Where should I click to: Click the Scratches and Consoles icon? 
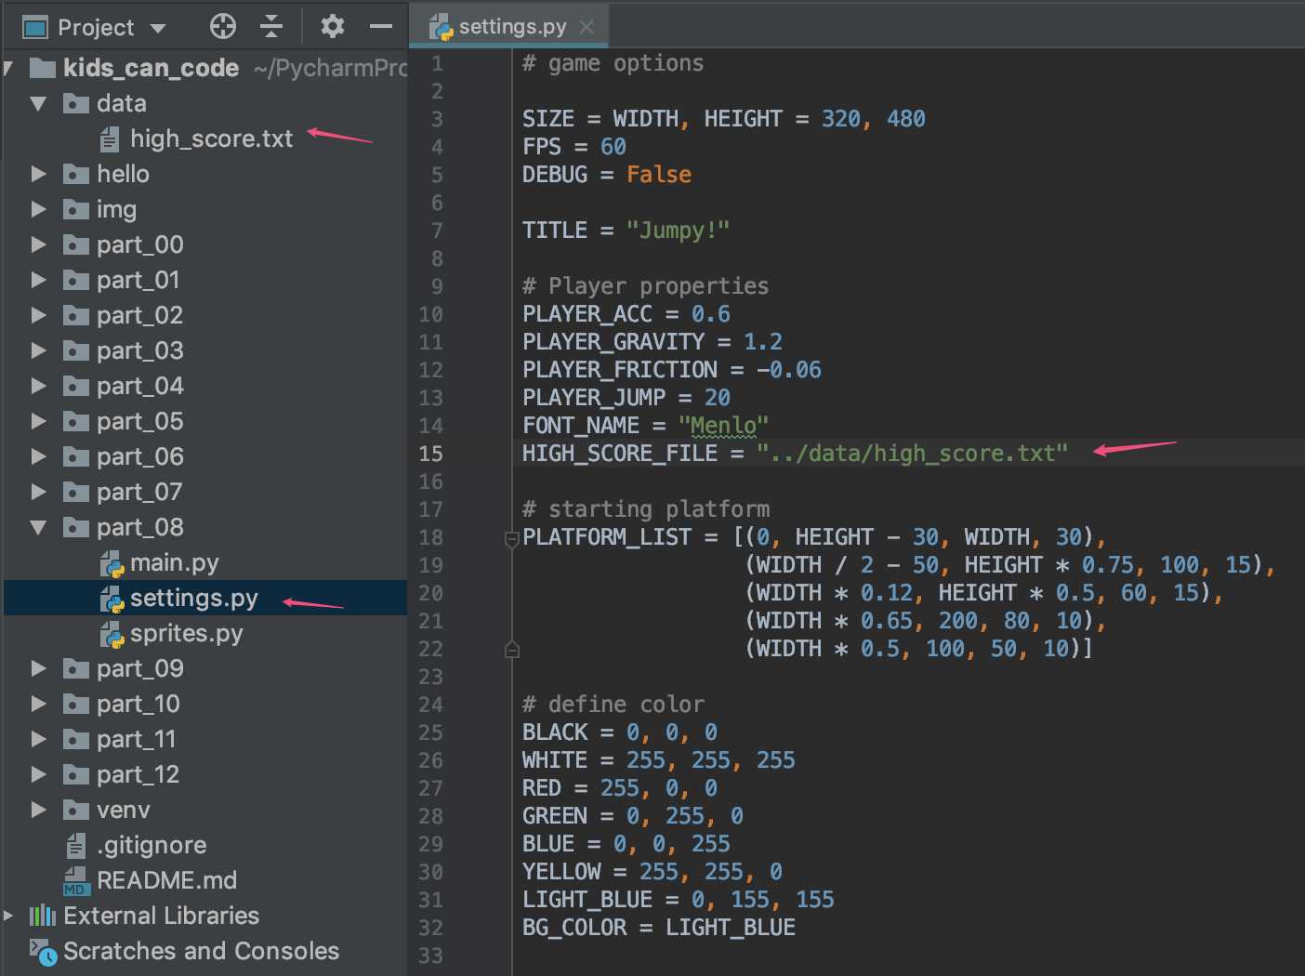point(43,952)
